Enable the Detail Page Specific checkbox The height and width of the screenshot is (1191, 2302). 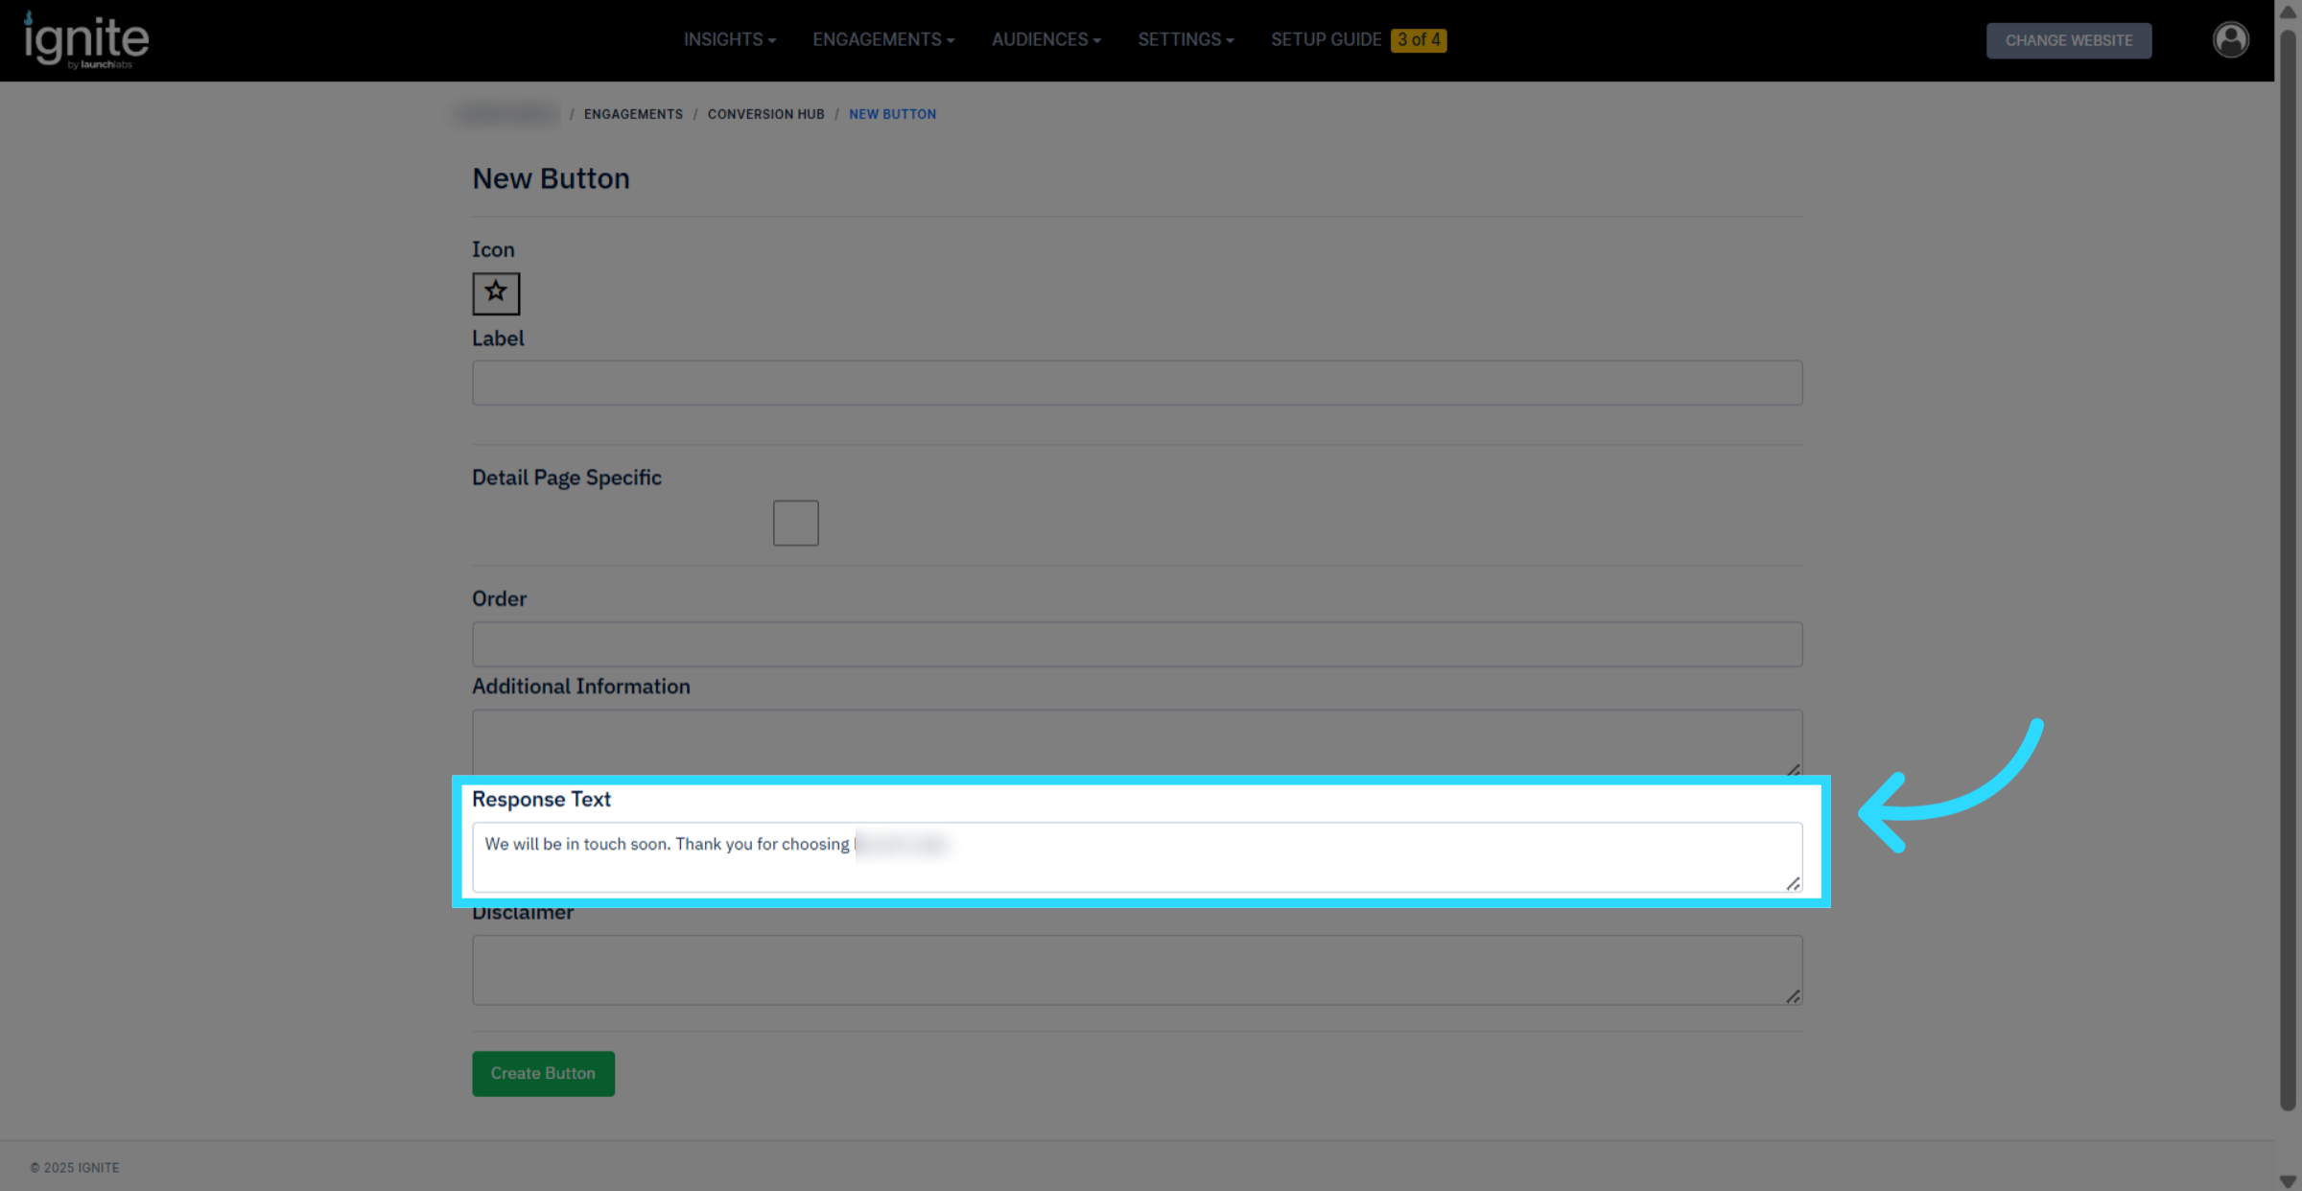click(x=795, y=523)
